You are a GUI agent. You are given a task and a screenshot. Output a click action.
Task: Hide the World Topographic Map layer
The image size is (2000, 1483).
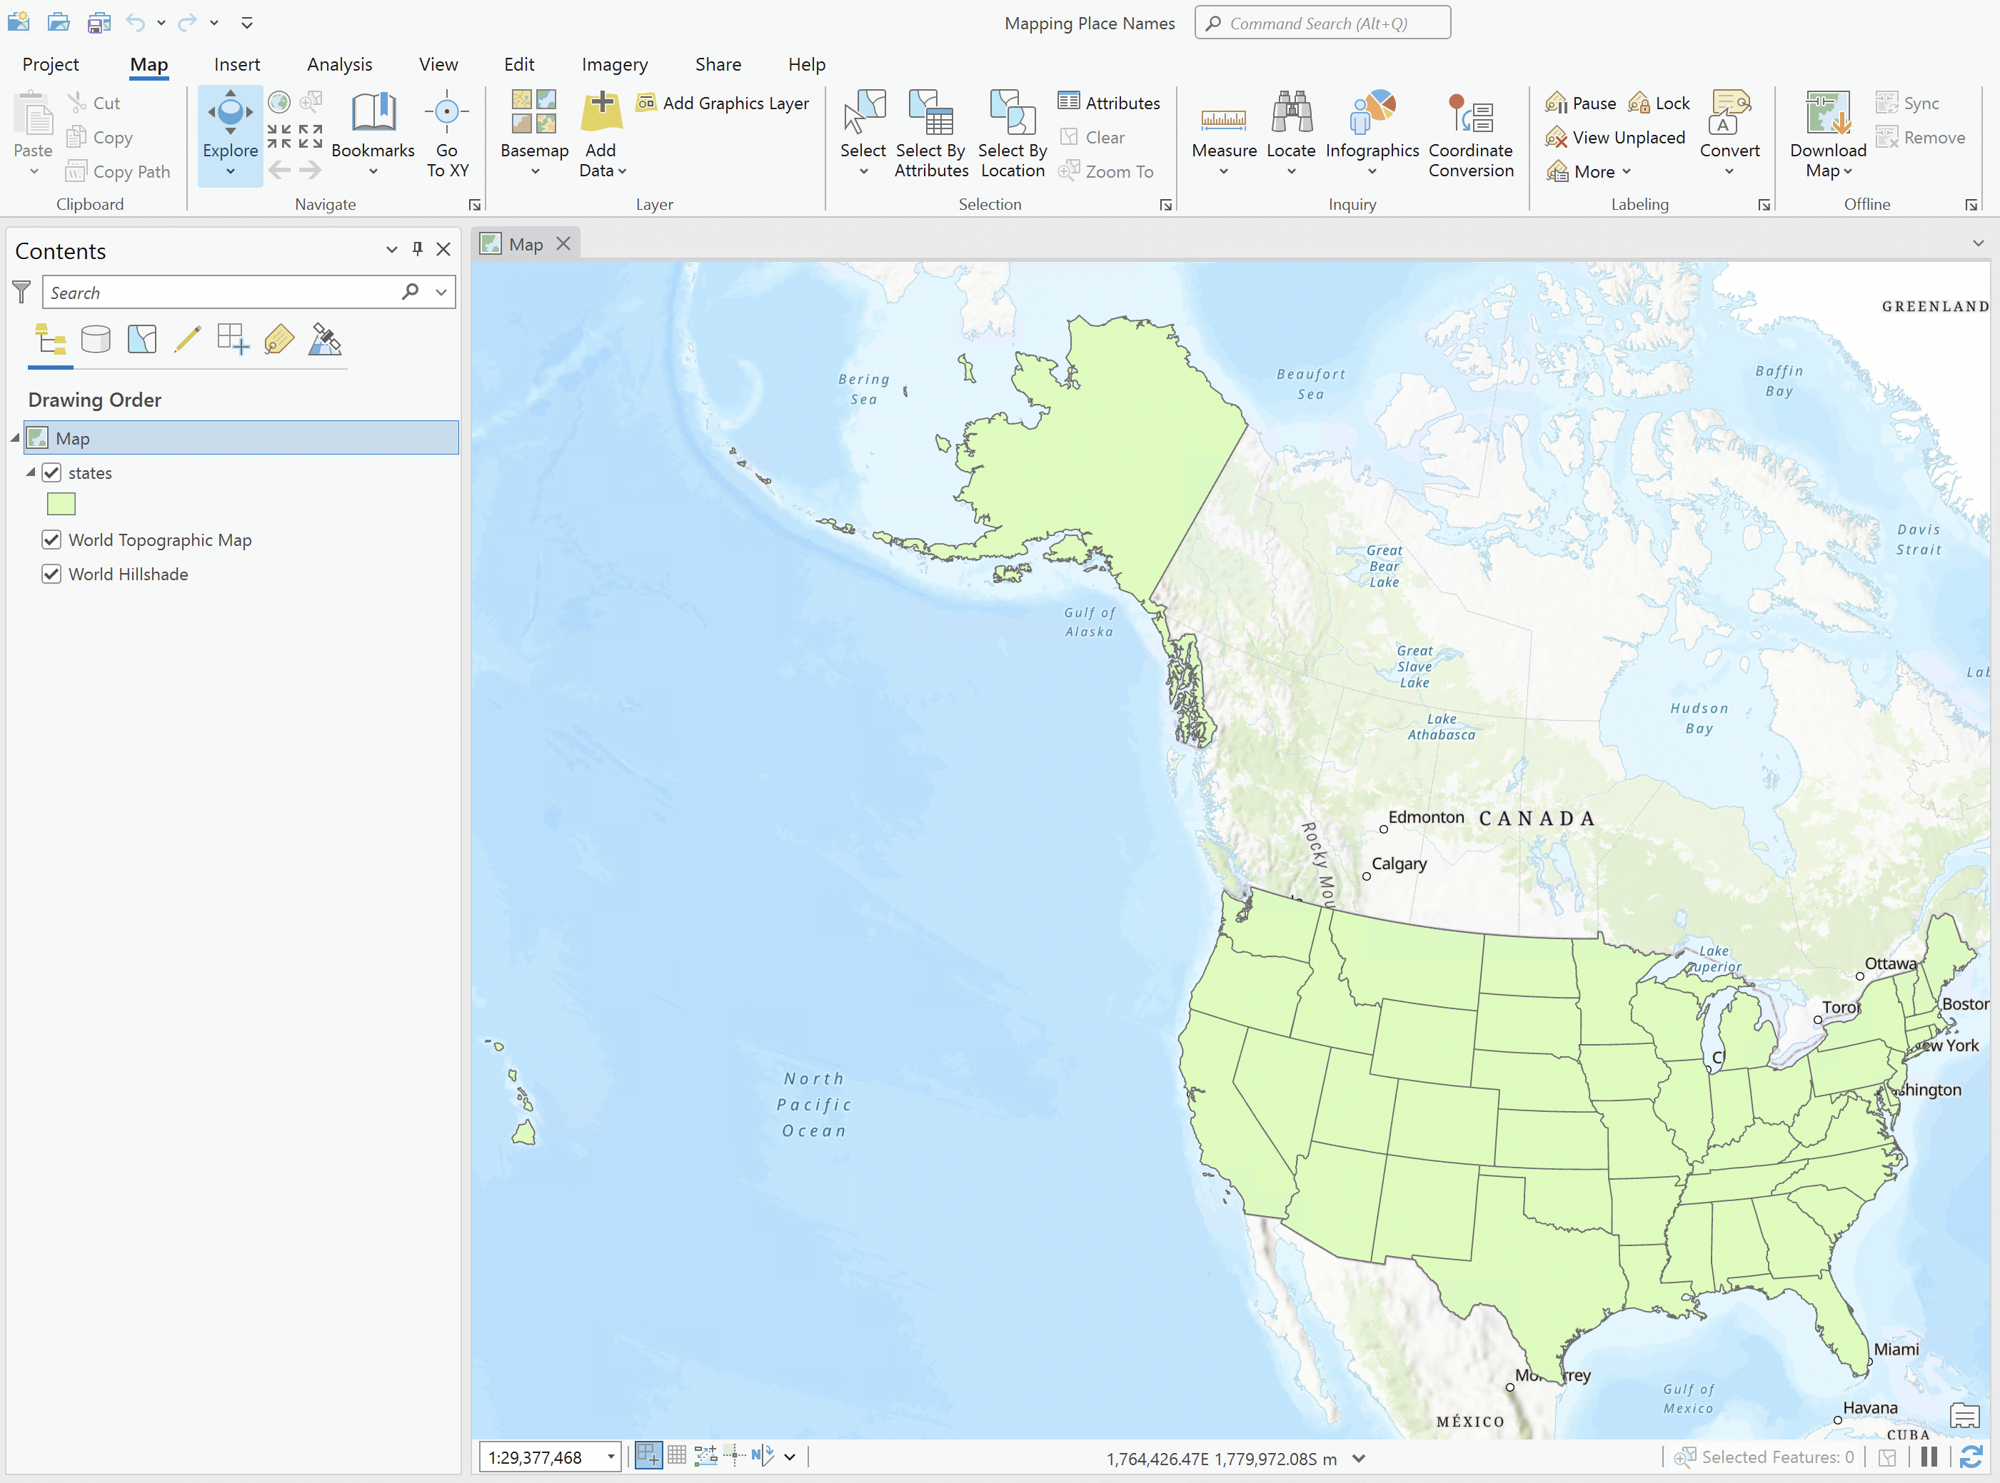tap(52, 540)
